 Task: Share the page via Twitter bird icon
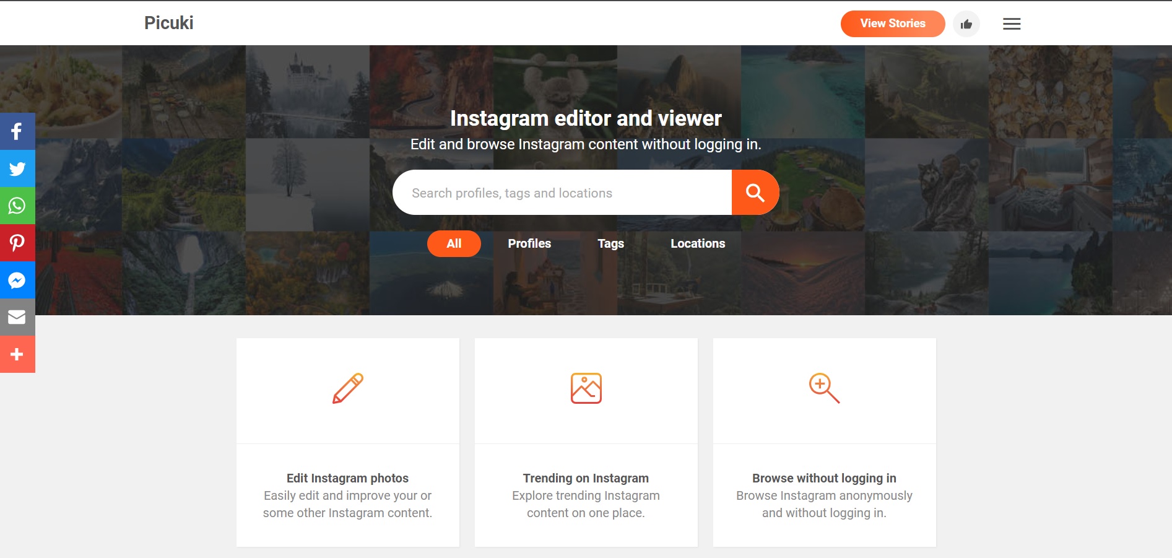click(17, 168)
